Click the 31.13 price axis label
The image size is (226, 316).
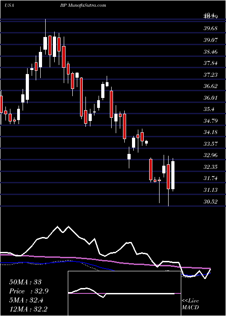point(211,190)
